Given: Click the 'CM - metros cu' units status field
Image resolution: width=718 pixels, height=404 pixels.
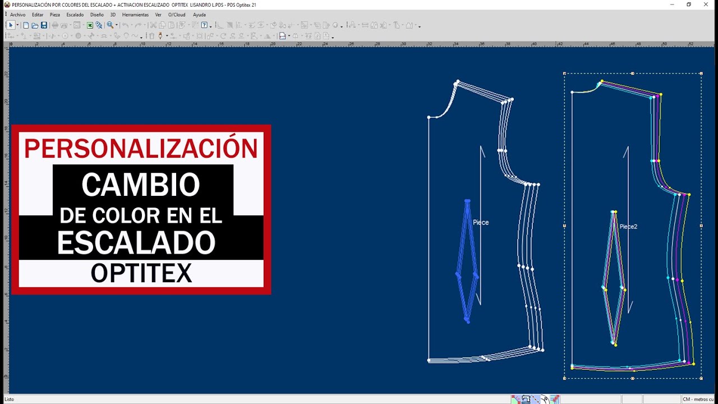Looking at the screenshot, I should 698,400.
